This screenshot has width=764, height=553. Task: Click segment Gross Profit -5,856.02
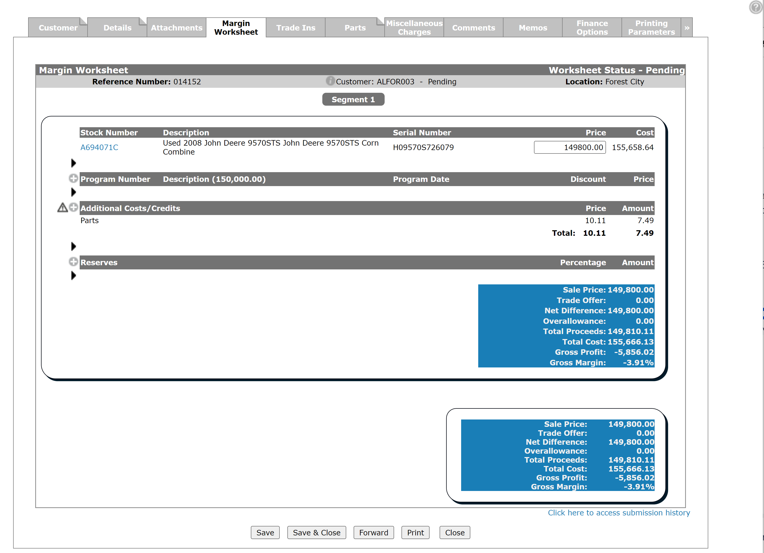pos(634,352)
